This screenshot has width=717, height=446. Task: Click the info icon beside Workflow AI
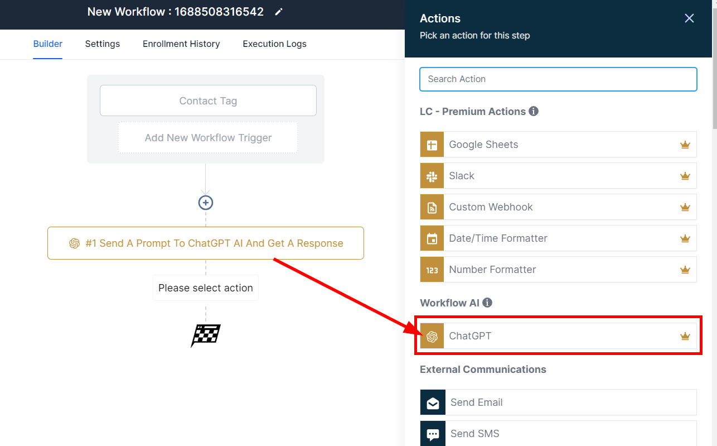[x=487, y=303]
